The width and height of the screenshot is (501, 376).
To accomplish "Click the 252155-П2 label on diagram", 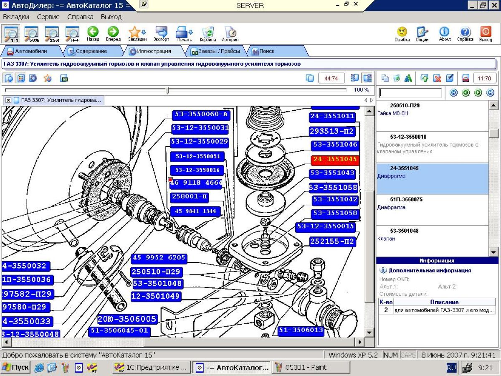I will tap(332, 241).
